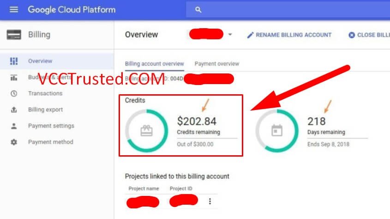This screenshot has width=390, height=219.
Task: Click the days remaining progress ring
Action: coord(277,131)
